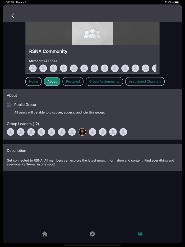The height and width of the screenshot is (247, 185).
Task: Tap the back arrow at top left
Action: point(13,16)
